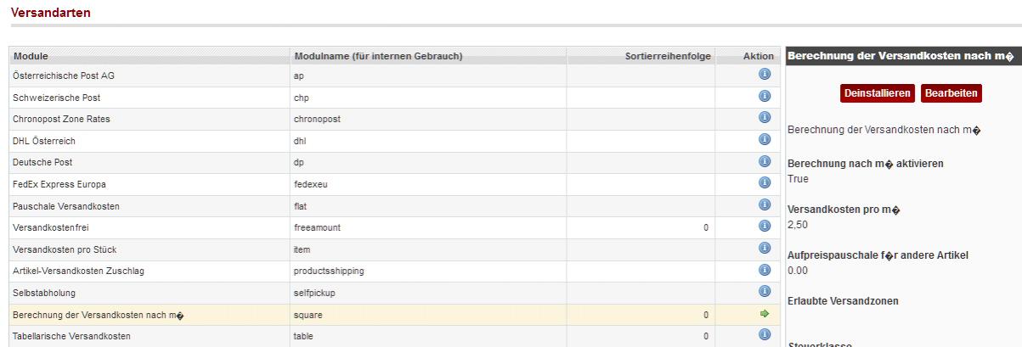Click the Sortierreihenfolge column header
The width and height of the screenshot is (1022, 347).
click(666, 56)
